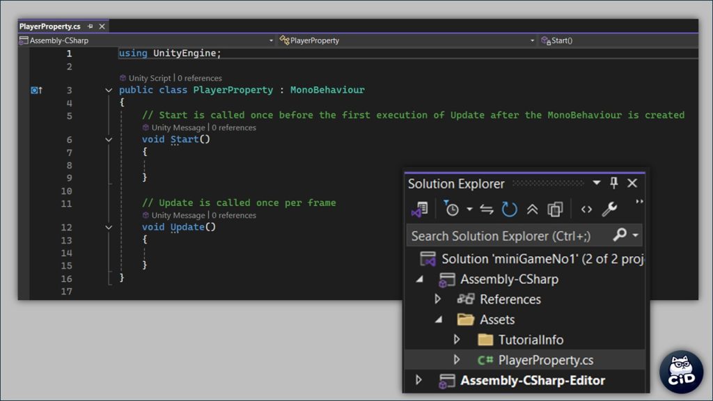Click the '0 references' CodeLens link above Start
Viewport: 713px width, 401px height.
[234, 127]
